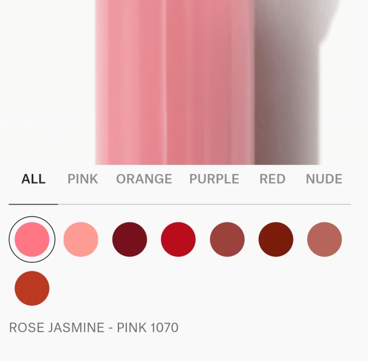368x364 pixels.
Task: Show the RED shades tab
Action: pyautogui.click(x=272, y=179)
